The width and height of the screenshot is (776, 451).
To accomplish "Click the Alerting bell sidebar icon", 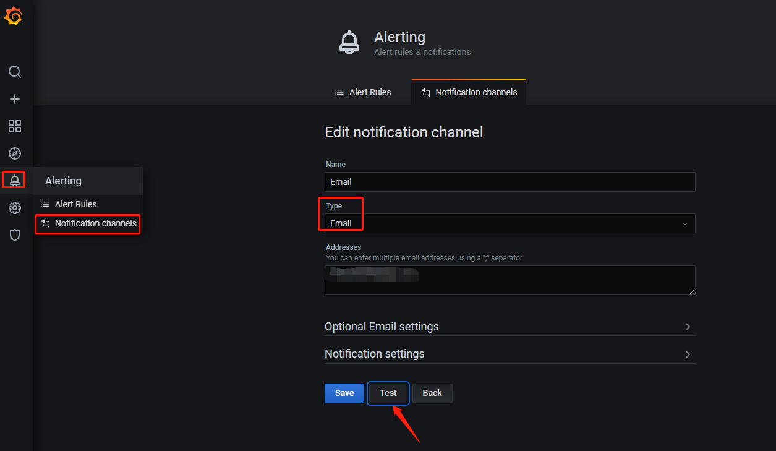I will [15, 181].
